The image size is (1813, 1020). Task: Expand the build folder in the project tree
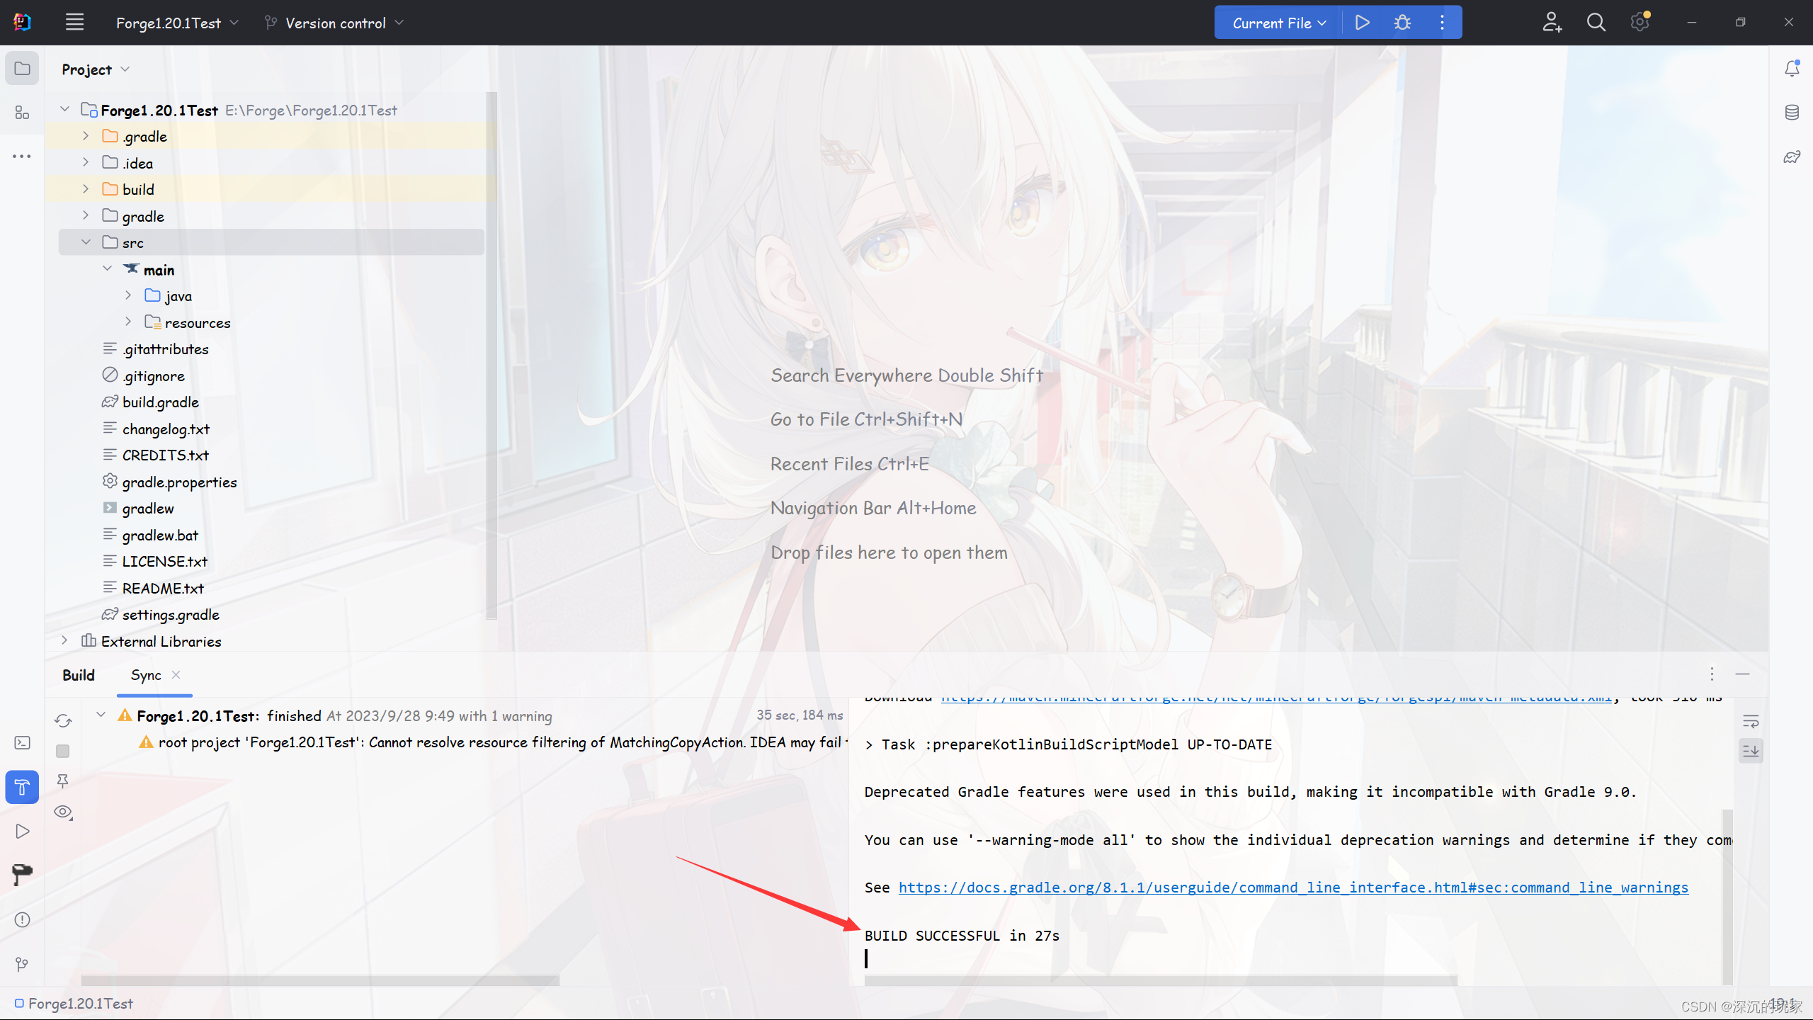pos(86,189)
